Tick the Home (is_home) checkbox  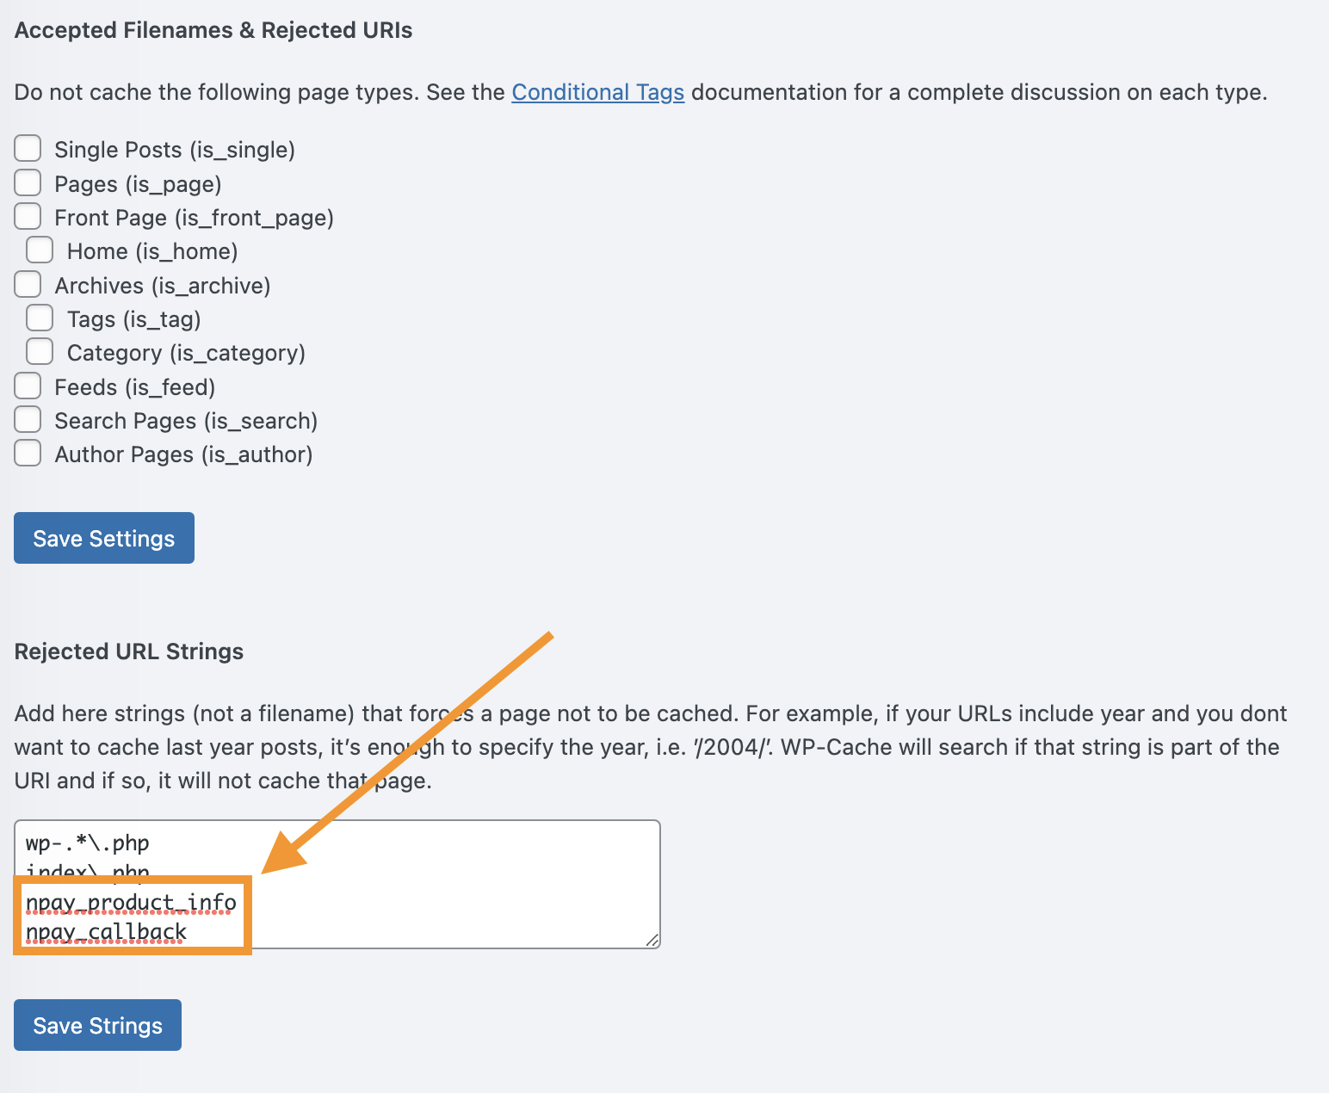40,250
